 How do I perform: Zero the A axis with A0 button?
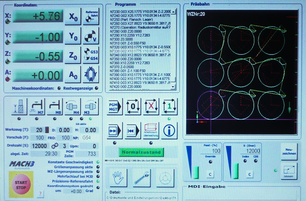coord(73,75)
